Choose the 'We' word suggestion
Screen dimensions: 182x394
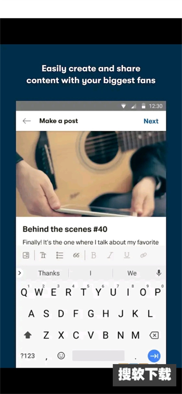point(132,273)
